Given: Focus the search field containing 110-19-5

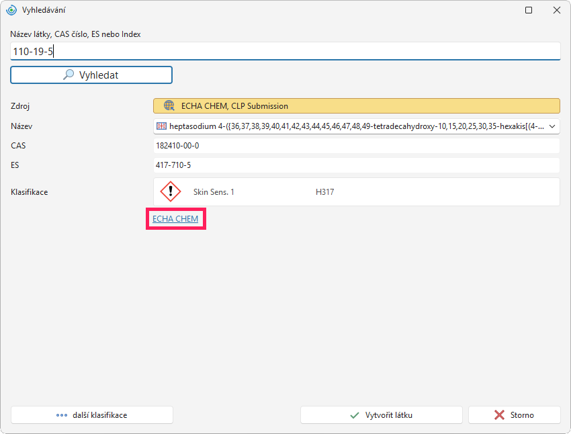Looking at the screenshot, I should (285, 51).
